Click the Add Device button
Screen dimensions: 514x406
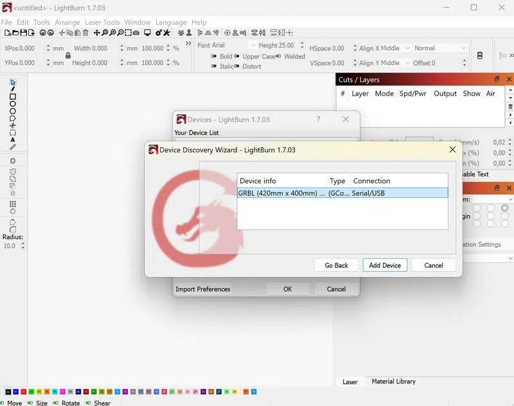click(385, 265)
